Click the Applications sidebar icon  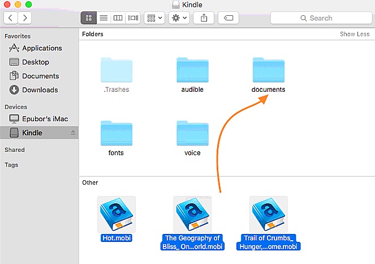[14, 48]
